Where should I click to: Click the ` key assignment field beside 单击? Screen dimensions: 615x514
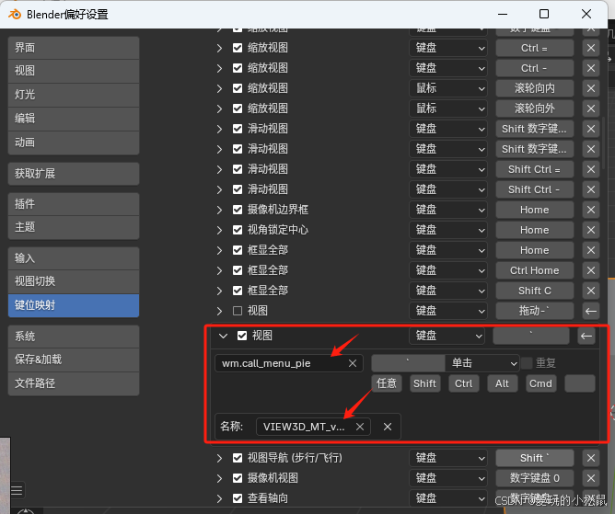point(408,363)
